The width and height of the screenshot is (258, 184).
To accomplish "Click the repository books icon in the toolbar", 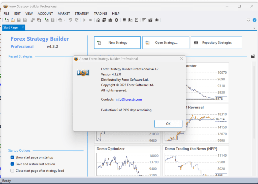I will point(110,20).
